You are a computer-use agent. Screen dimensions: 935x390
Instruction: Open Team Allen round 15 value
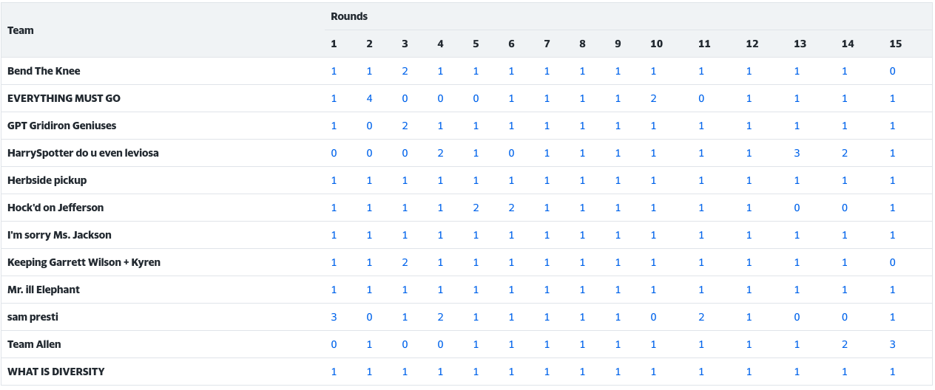point(893,345)
